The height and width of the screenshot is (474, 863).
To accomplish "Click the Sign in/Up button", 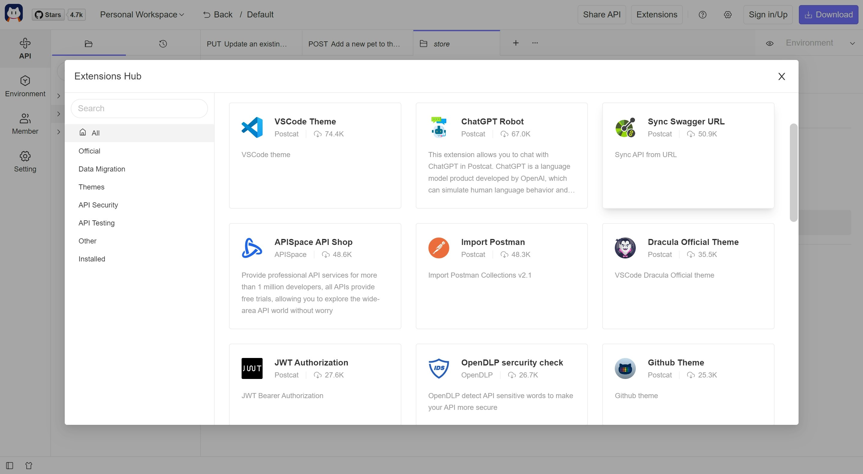I will coord(768,15).
